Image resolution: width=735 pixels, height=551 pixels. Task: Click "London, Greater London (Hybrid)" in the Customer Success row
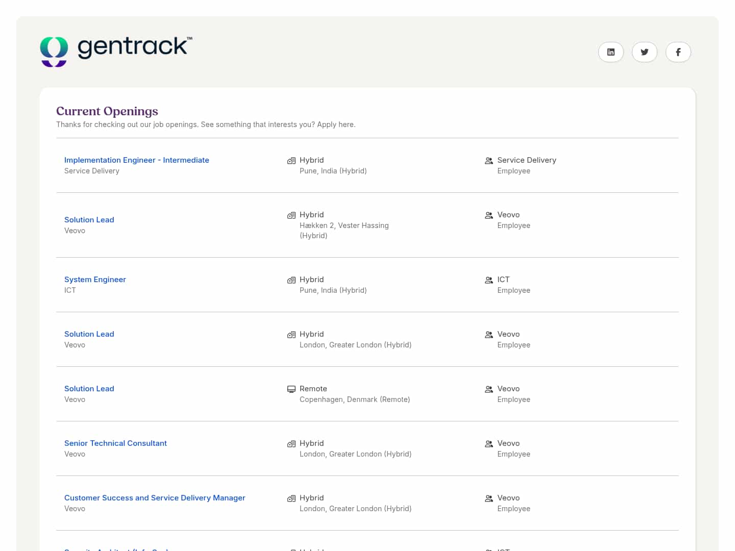pos(356,509)
